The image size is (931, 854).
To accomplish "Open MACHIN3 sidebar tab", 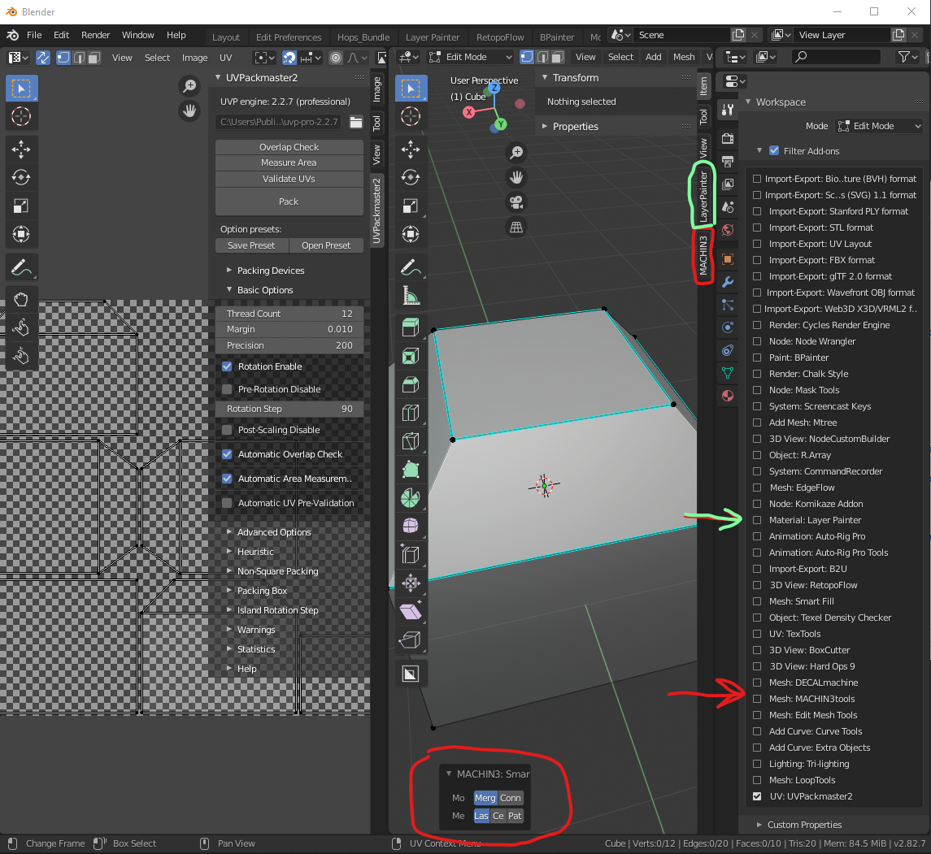I will (703, 255).
